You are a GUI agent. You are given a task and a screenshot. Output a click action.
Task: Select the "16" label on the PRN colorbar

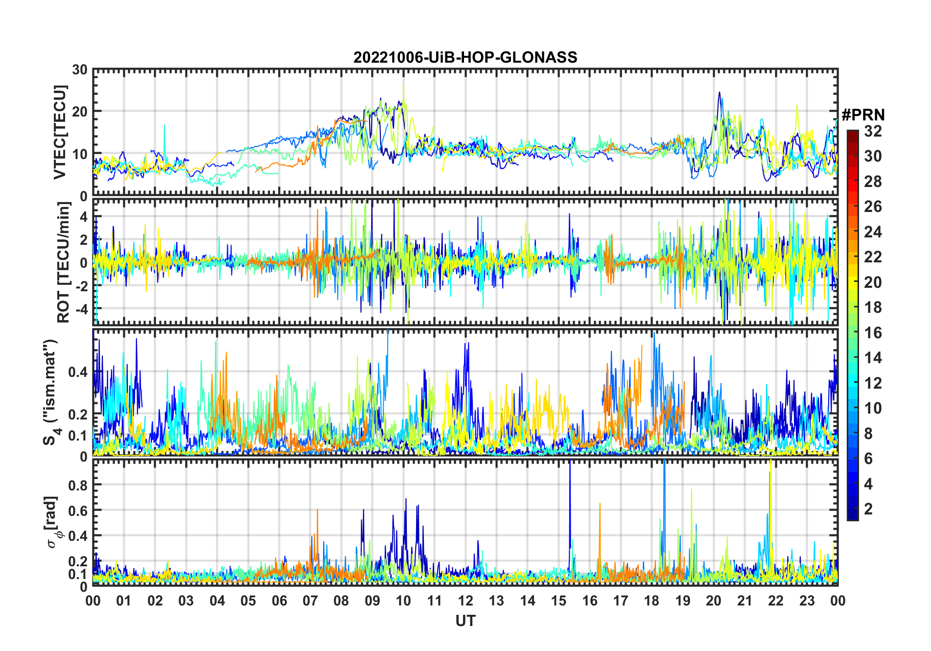tap(873, 333)
